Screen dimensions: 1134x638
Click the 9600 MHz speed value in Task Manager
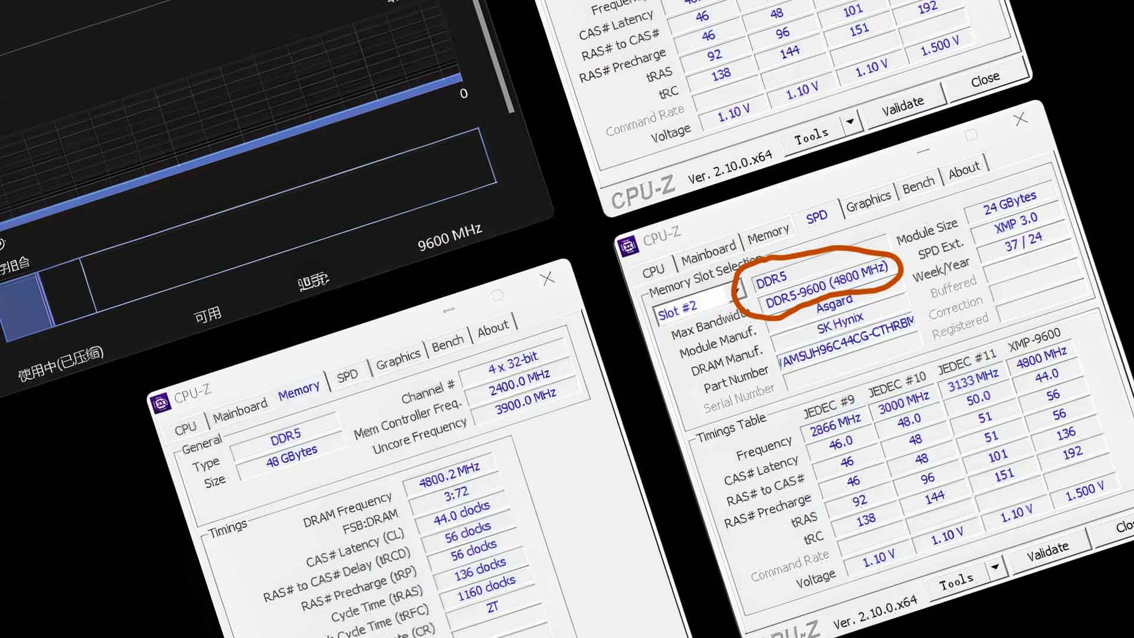click(x=449, y=237)
